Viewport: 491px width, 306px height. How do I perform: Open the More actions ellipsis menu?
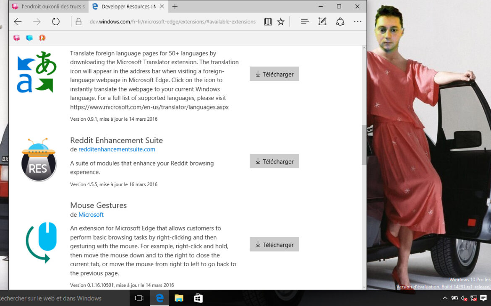(x=358, y=22)
